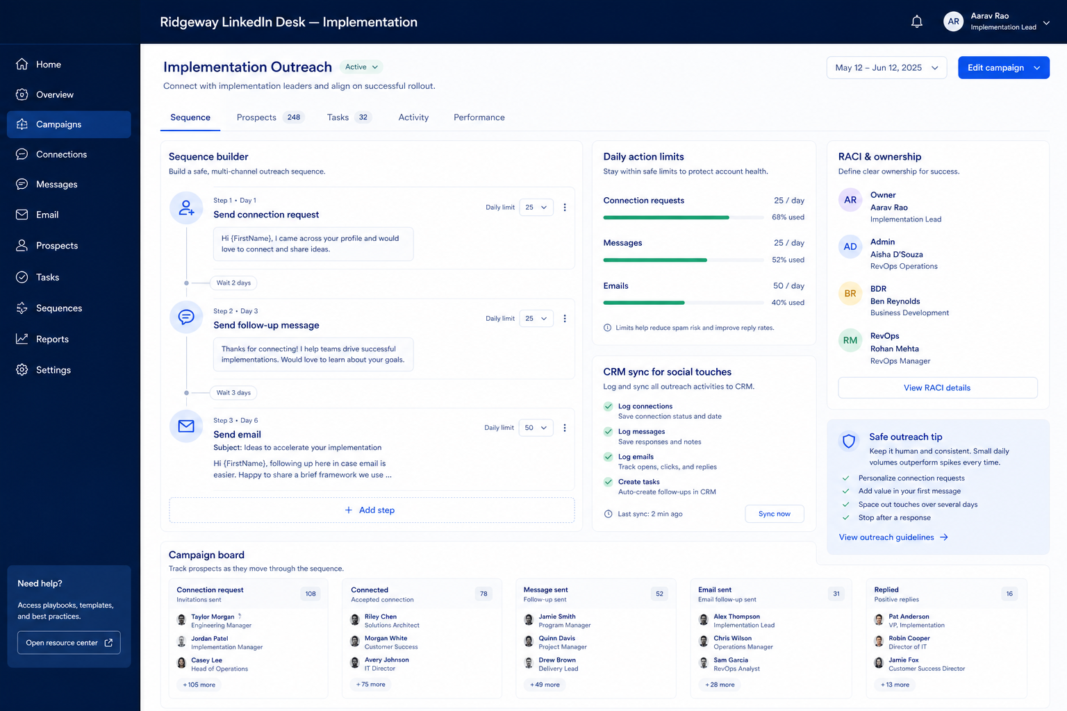
Task: Open the Activity tab
Action: 413,117
